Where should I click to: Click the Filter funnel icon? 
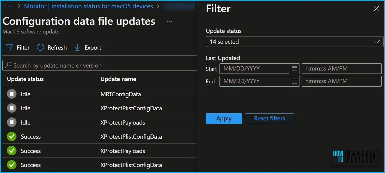coord(10,48)
